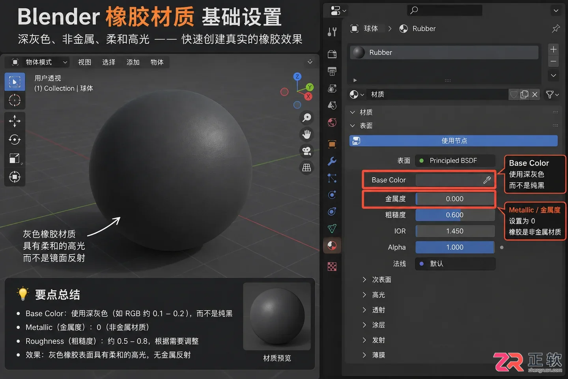Screen dimensions: 568x379
Task: Open the Render properties tab
Action: point(332,54)
